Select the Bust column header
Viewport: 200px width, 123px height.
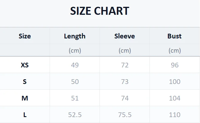point(174,36)
